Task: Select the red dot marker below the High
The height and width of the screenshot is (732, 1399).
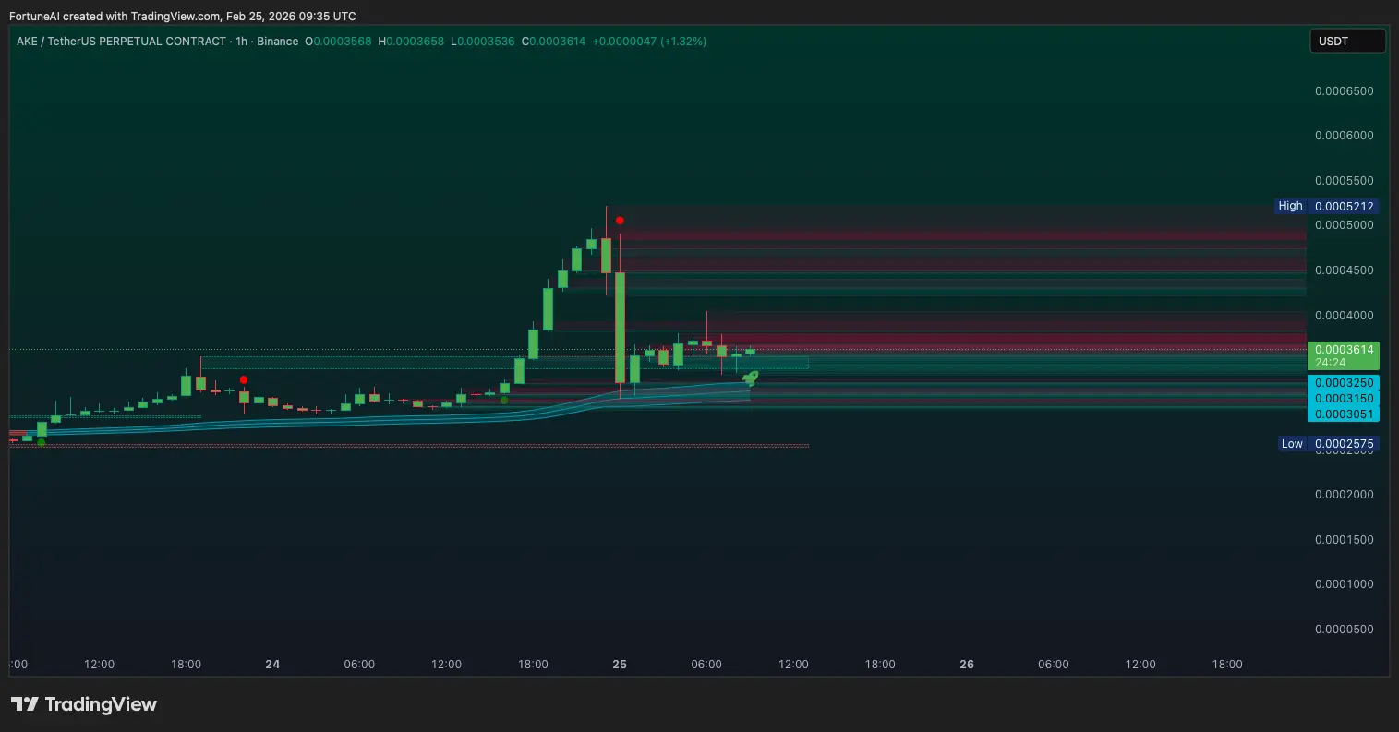Action: 621,221
